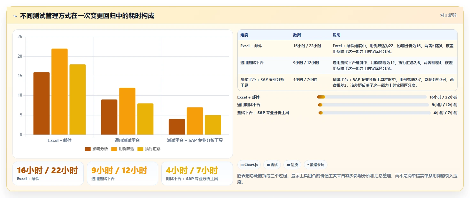The height and width of the screenshot is (198, 470).
Task: Select the 测试平台 + SAP 专业分析工具 table cell
Action: (262, 83)
